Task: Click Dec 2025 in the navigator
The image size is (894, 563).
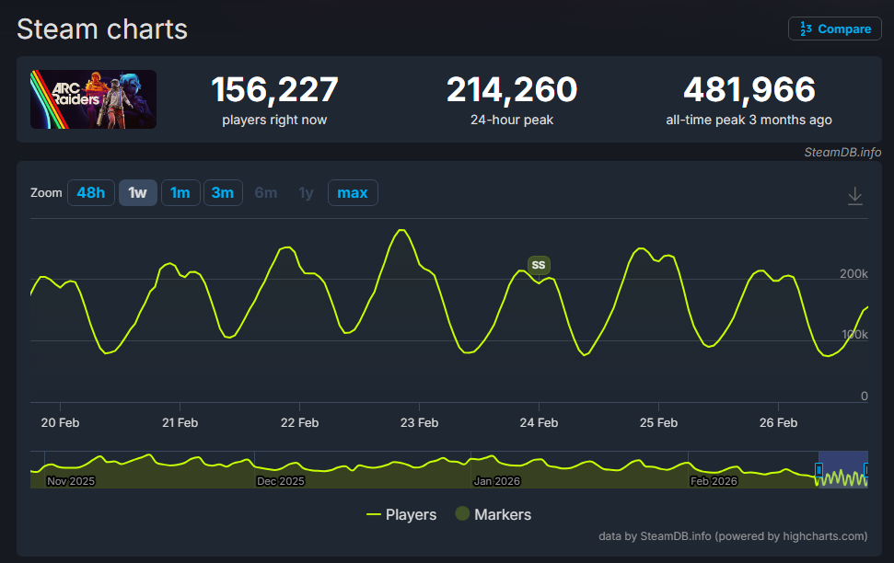Action: coord(281,481)
